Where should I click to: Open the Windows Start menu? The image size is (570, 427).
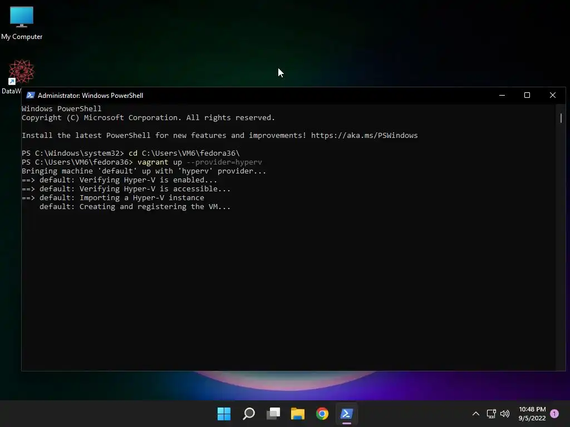coord(224,414)
